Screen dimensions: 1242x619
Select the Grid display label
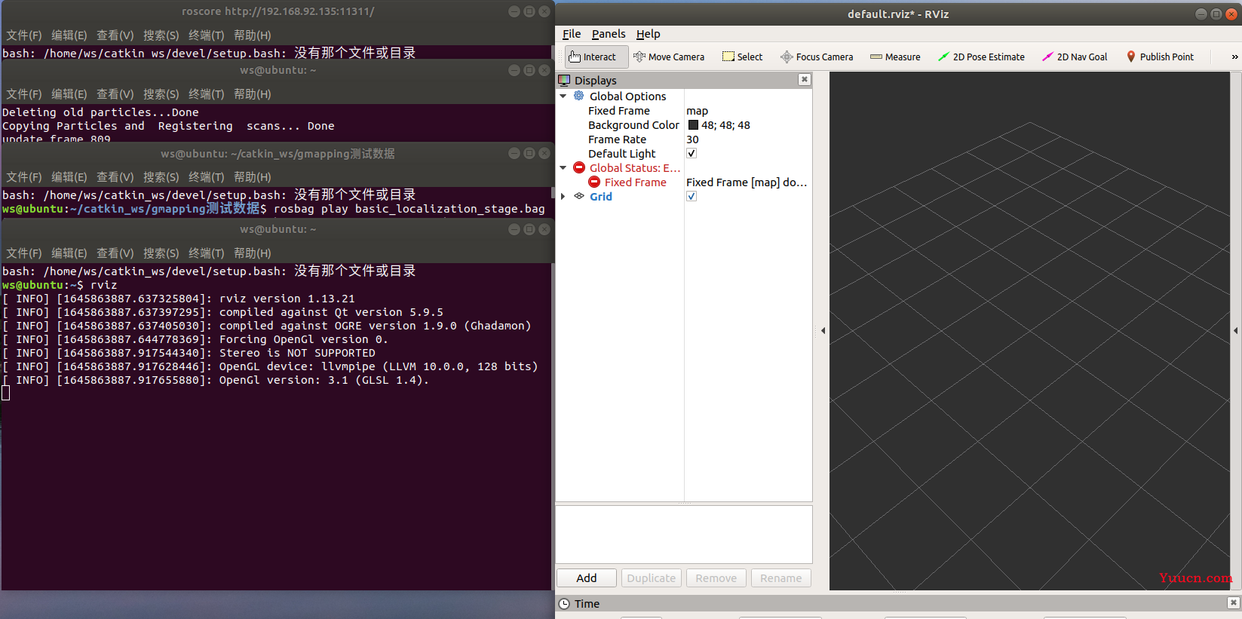[x=601, y=197]
